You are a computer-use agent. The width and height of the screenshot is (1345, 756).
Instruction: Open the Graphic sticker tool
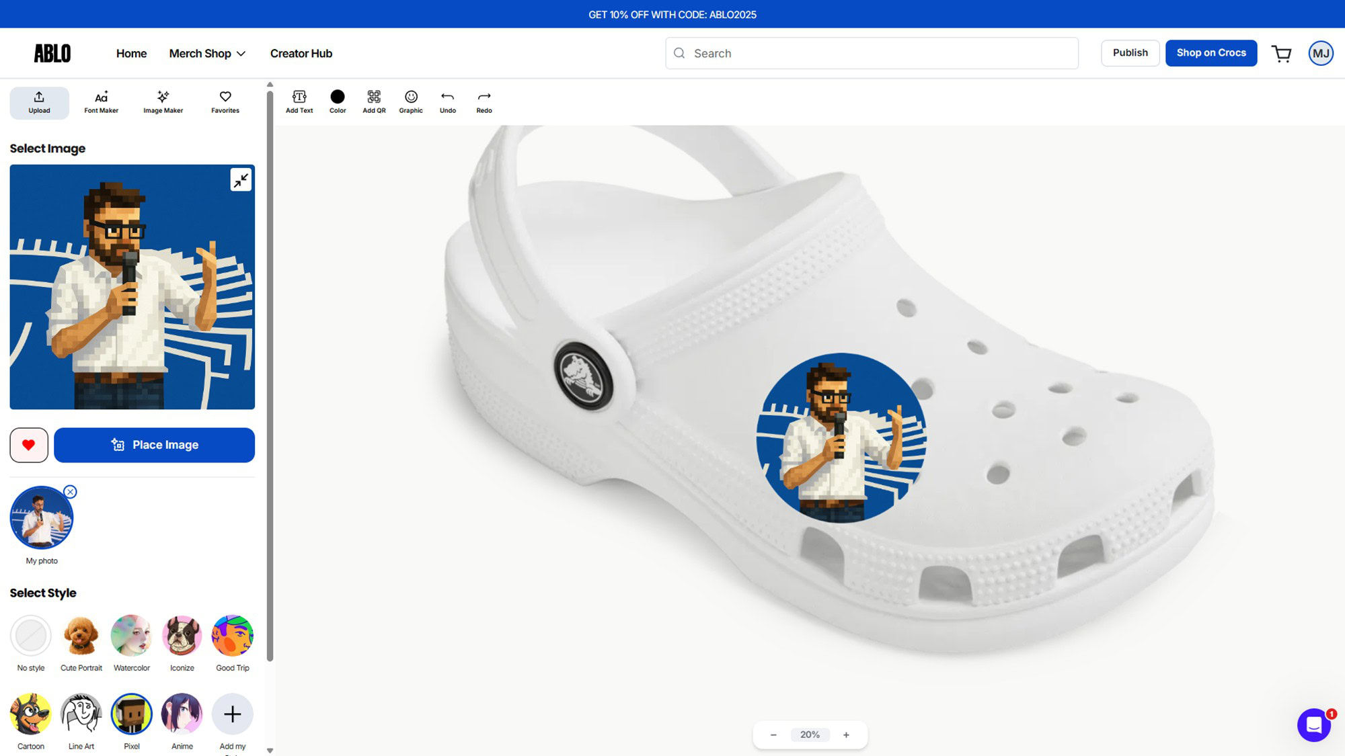[x=411, y=101]
